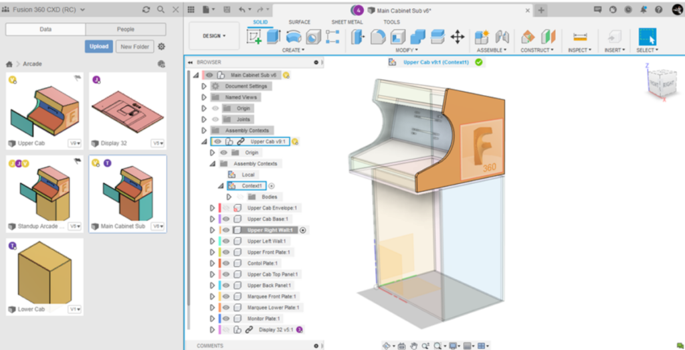Select the Shell modify tool
The height and width of the screenshot is (350, 685).
[x=397, y=37]
